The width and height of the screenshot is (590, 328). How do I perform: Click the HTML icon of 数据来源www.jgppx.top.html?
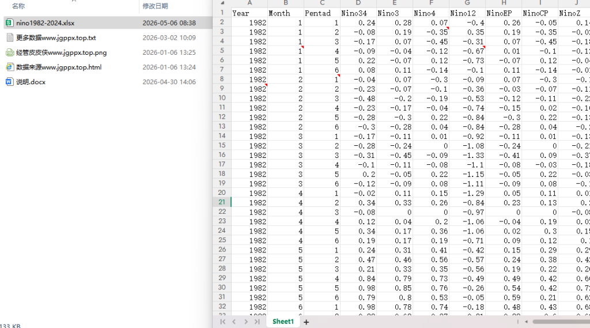click(x=10, y=67)
